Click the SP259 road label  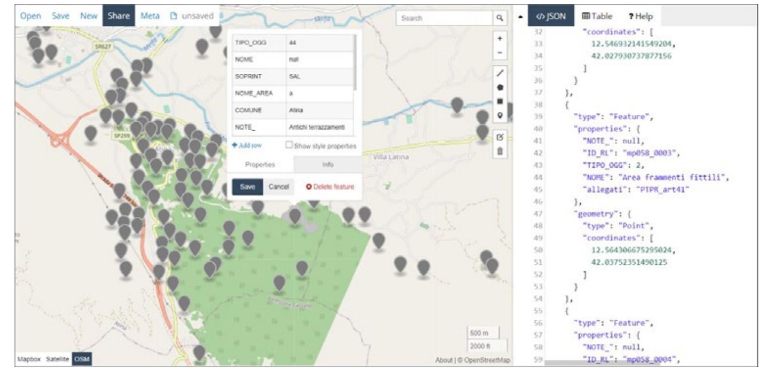click(122, 135)
